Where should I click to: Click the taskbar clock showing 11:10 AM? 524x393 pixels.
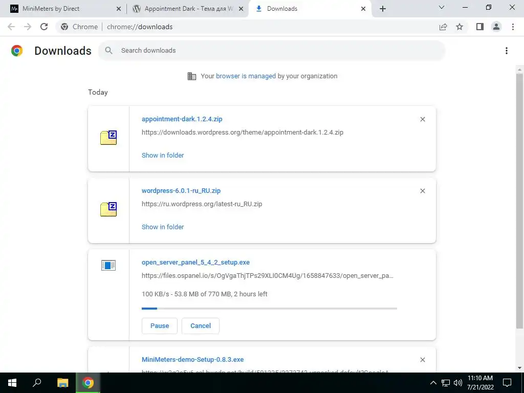[480, 383]
